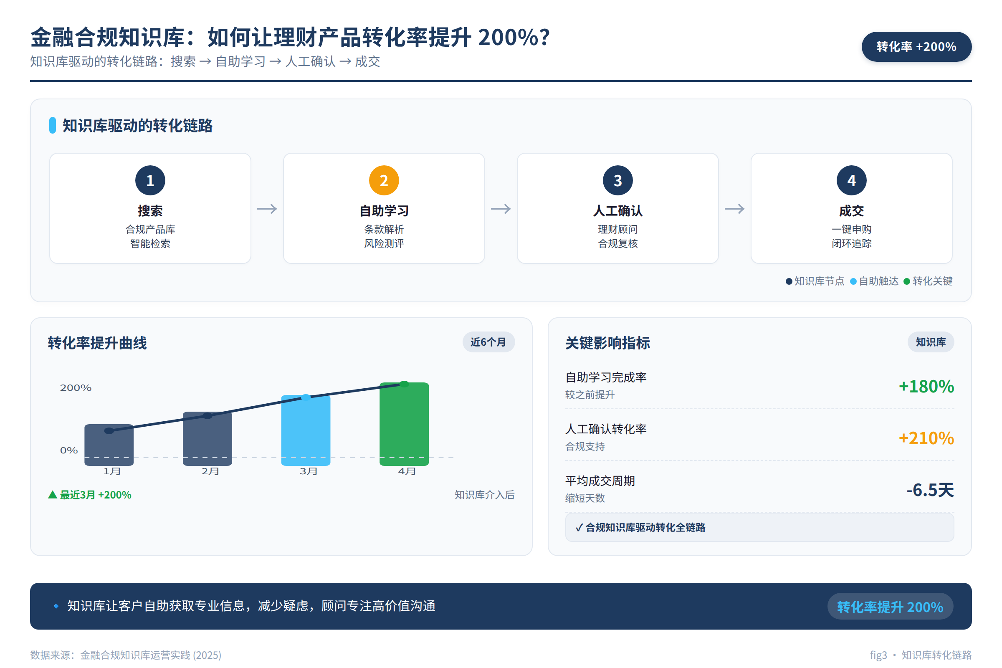Click the 合规知识库驱动转化全链路 checkmark bar
This screenshot has width=1002, height=668.
point(759,527)
